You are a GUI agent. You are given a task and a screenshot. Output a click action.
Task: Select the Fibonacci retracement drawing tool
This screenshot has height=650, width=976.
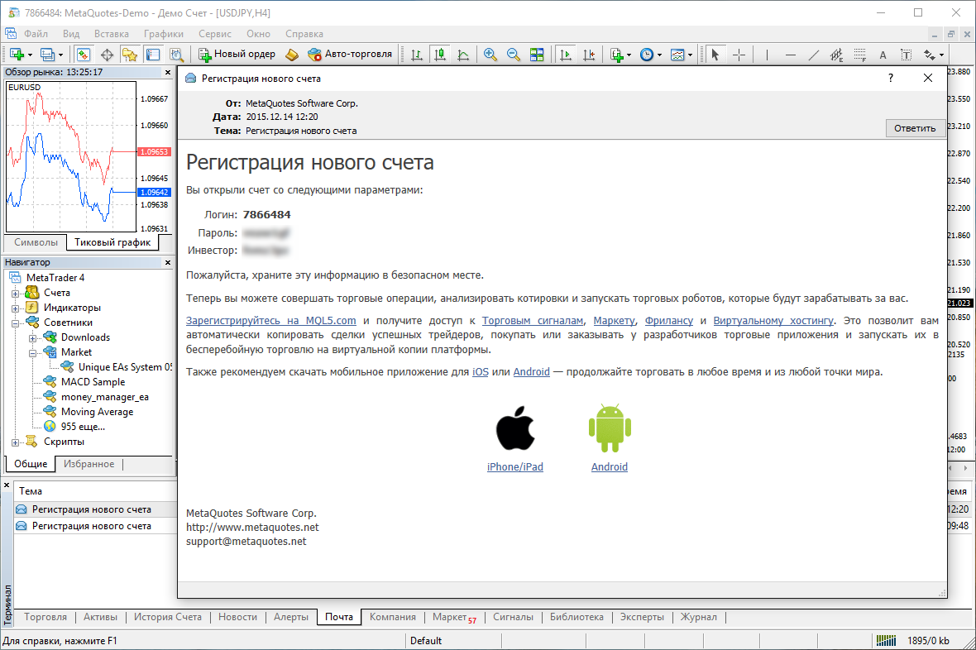(860, 55)
